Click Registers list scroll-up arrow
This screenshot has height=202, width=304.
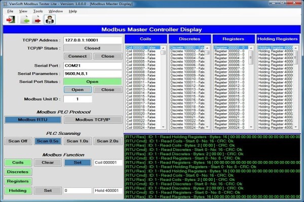(x=251, y=48)
